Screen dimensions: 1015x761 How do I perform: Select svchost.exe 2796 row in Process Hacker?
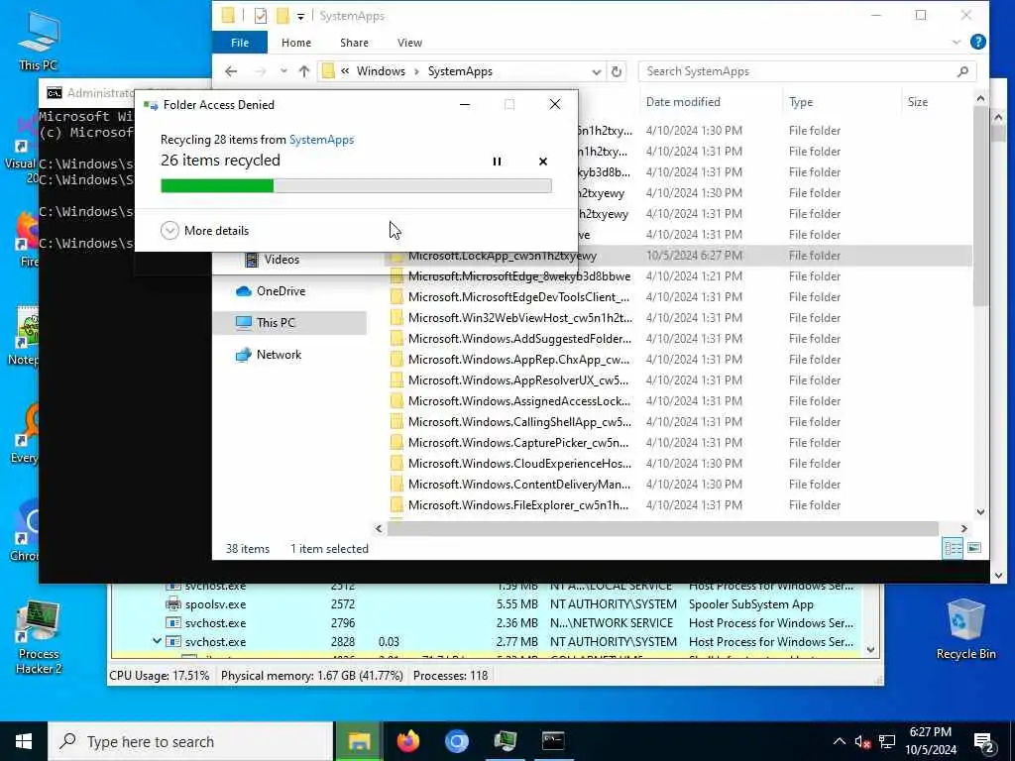pyautogui.click(x=486, y=623)
